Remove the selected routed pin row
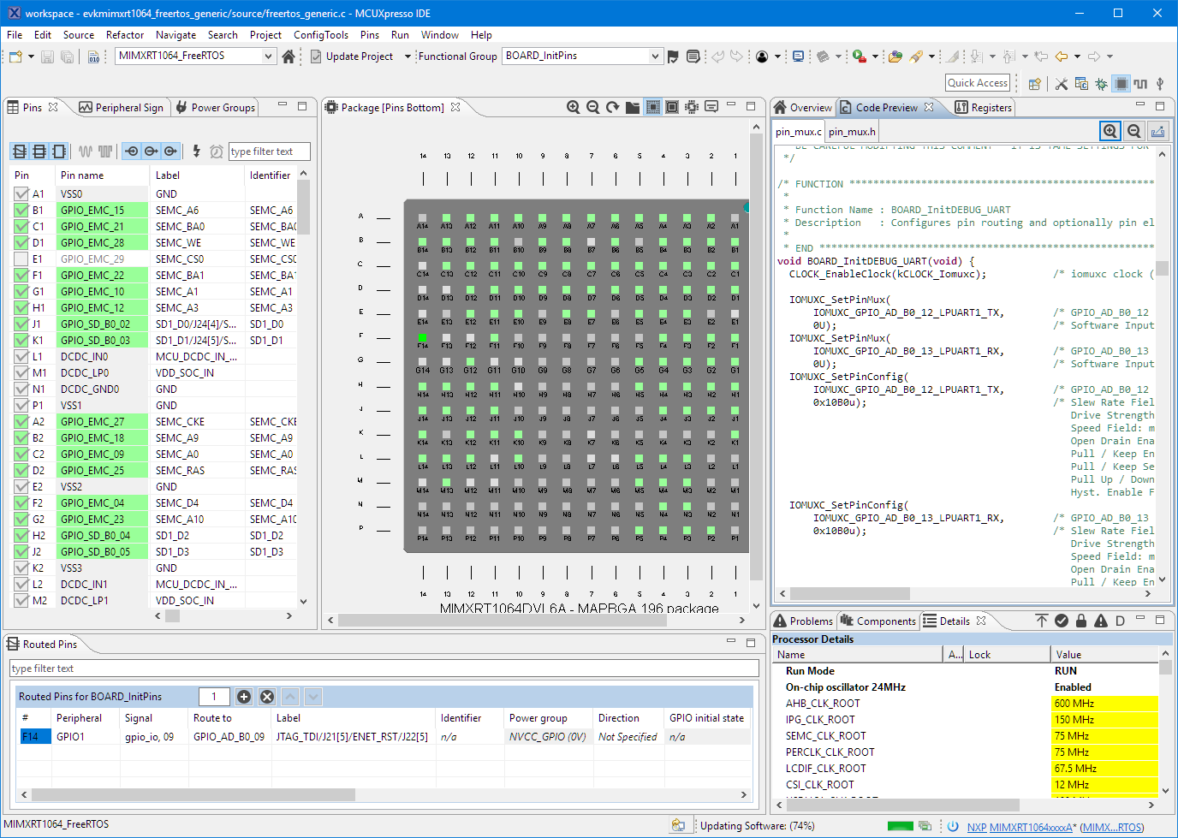1178x838 pixels. (x=267, y=697)
